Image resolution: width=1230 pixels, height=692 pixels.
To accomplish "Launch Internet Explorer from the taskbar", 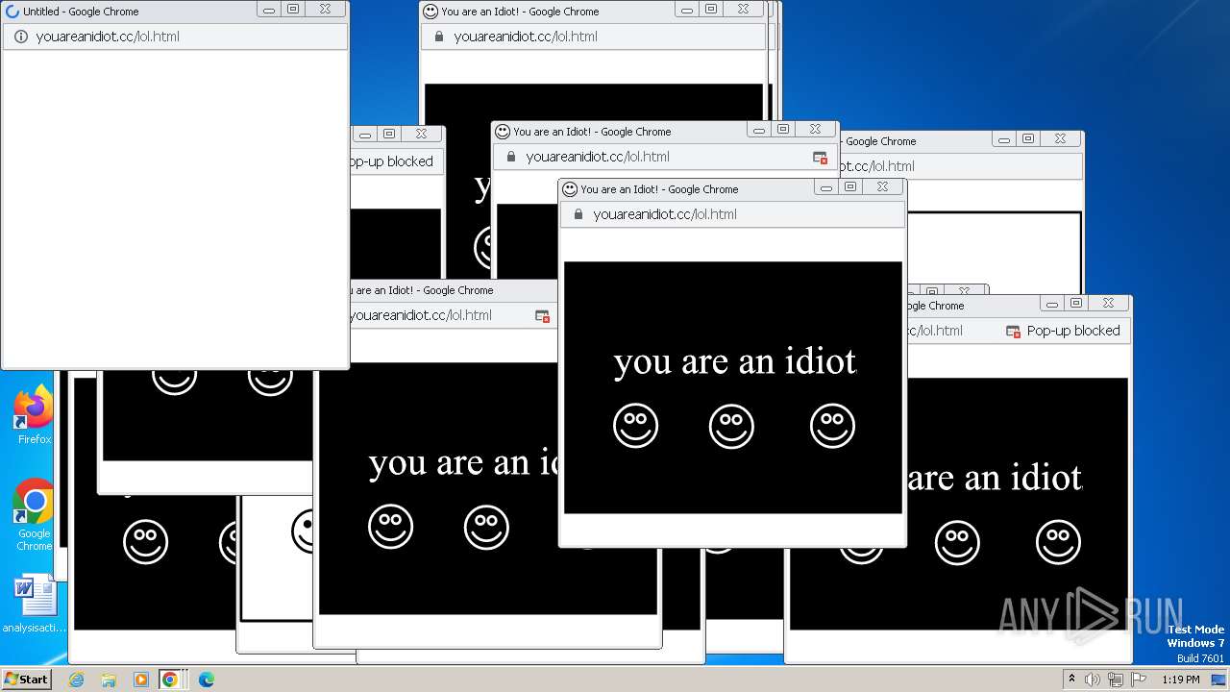I will coord(77,680).
